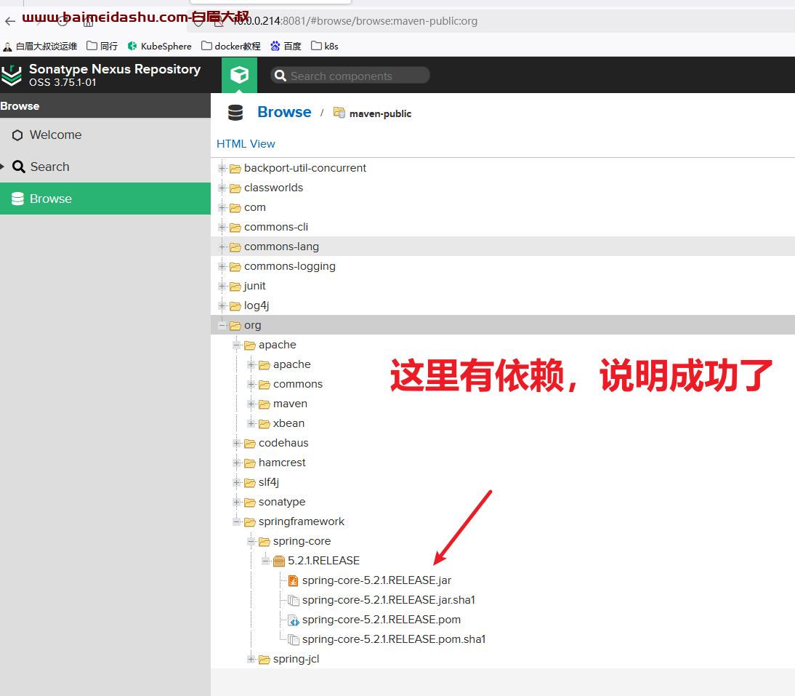The image size is (795, 696).
Task: Open the 同行 bookmark folder
Action: [102, 46]
